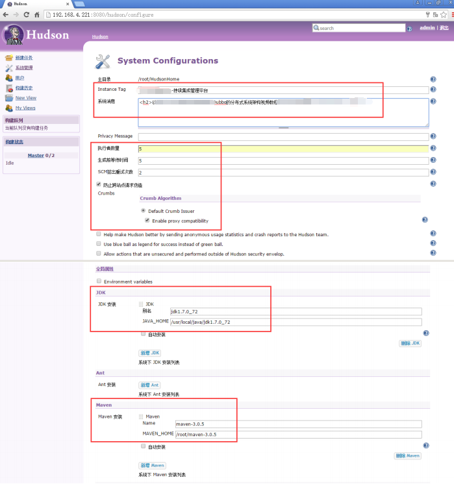The image size is (454, 484).
Task: Click the JAVA_HOME path field
Action: click(296, 322)
